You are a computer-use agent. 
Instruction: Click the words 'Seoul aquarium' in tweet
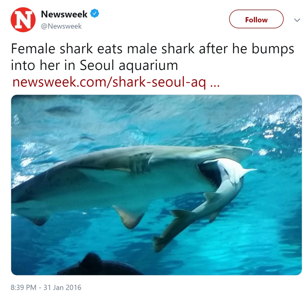pos(129,65)
